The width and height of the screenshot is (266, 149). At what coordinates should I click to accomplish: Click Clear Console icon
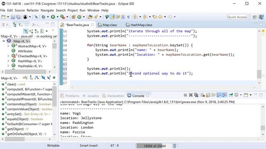click(202, 95)
